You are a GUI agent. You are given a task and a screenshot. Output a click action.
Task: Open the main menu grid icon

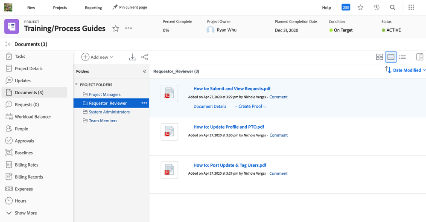[x=411, y=7]
